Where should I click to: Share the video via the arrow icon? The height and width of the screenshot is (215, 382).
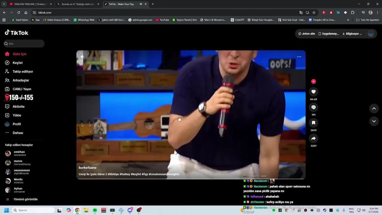(313, 138)
